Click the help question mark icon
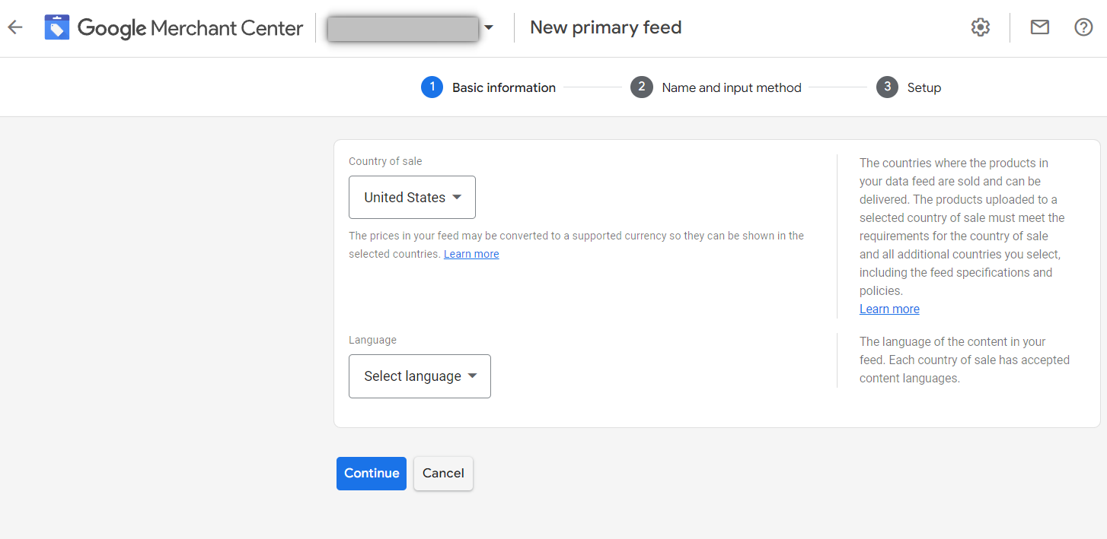 pos(1083,27)
